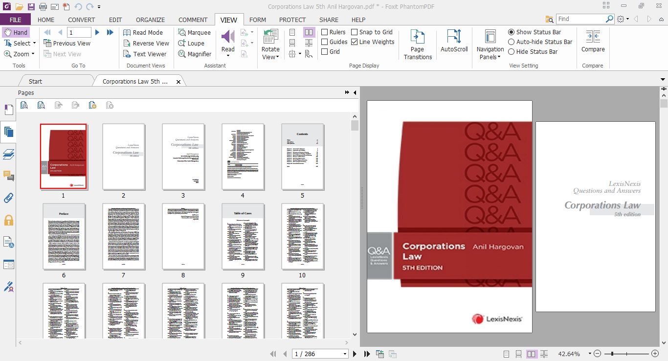Open Page Transitions settings
This screenshot has width=668, height=361.
418,44
